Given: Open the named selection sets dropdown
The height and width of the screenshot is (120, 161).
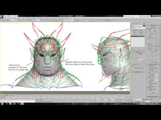Looking at the screenshot, I should [x=68, y=20].
